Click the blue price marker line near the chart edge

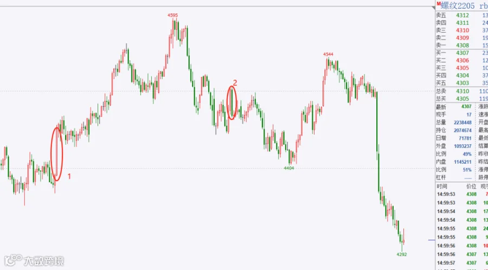click(x=432, y=240)
